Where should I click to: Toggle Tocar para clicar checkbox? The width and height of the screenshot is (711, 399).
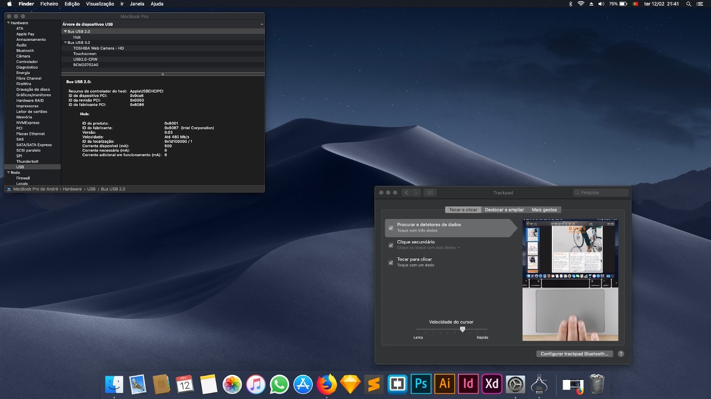pos(391,262)
